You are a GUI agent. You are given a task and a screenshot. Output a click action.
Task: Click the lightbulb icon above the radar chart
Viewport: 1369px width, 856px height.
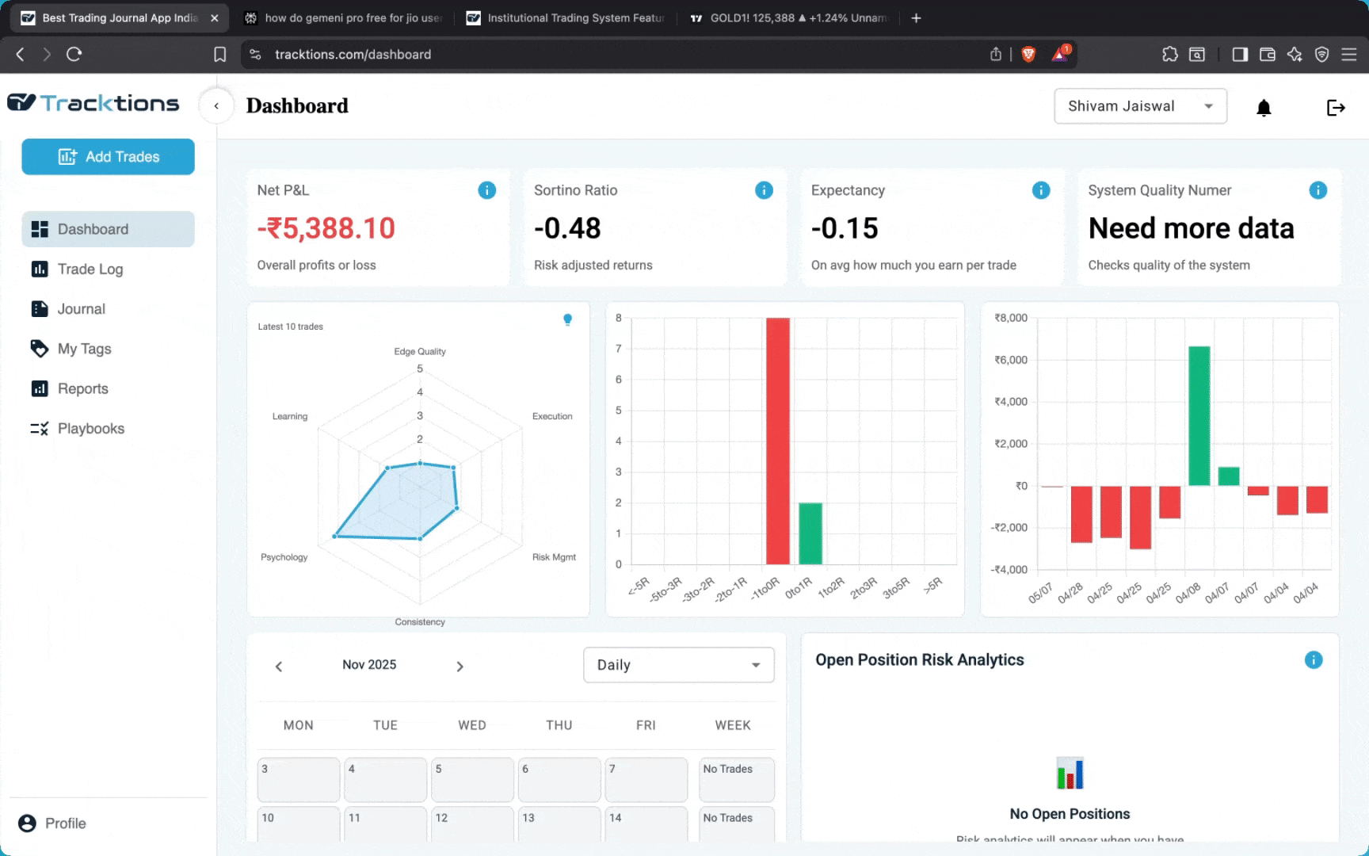coord(567,319)
